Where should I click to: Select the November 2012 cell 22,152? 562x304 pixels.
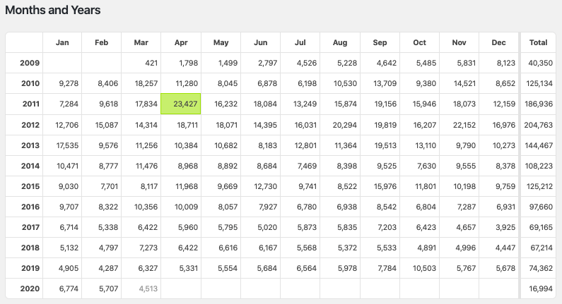pos(459,124)
